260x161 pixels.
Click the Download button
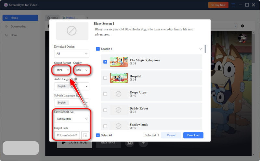click(x=193, y=135)
